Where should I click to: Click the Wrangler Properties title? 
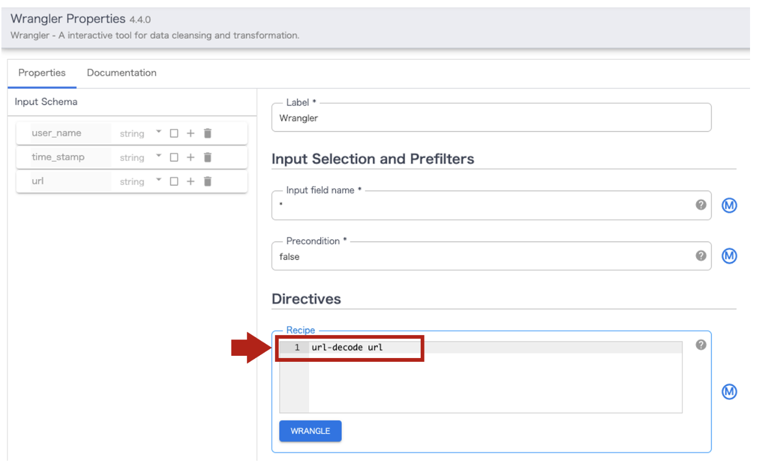click(x=68, y=18)
